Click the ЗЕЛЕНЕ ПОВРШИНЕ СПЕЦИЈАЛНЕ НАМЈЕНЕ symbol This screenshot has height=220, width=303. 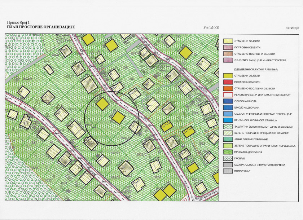click(x=228, y=133)
